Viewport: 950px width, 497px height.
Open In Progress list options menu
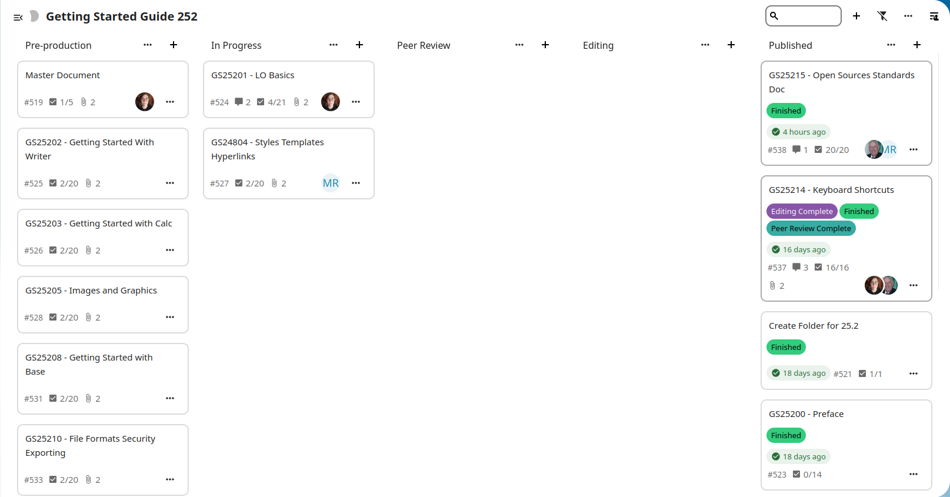pos(334,45)
